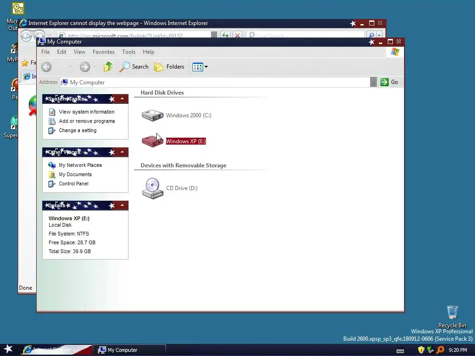This screenshot has height=356, width=475.
Task: Toggle the Folders pane
Action: tap(169, 67)
